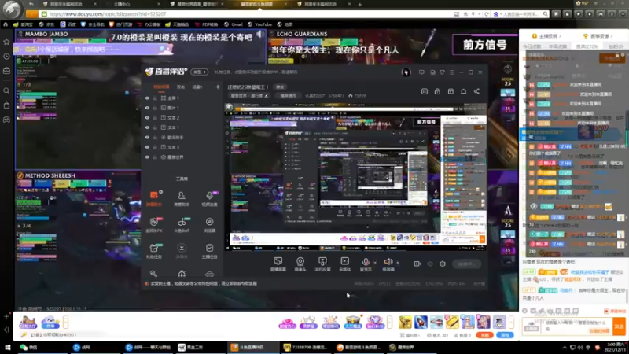Switch to the 场景1 scene tab
629x354 pixels.
point(197,87)
